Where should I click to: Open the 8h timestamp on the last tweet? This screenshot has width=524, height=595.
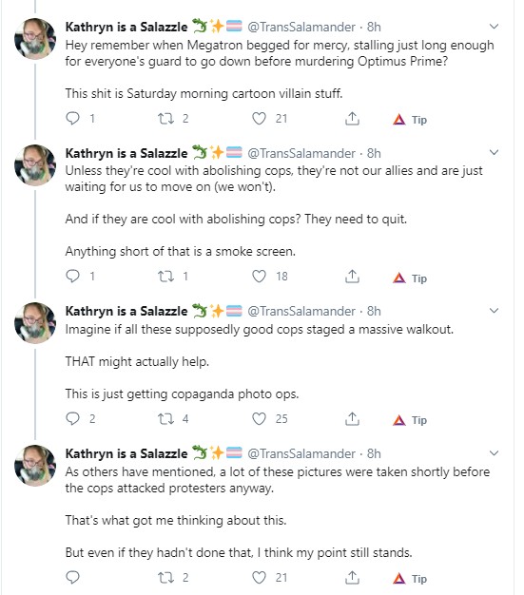pos(374,453)
